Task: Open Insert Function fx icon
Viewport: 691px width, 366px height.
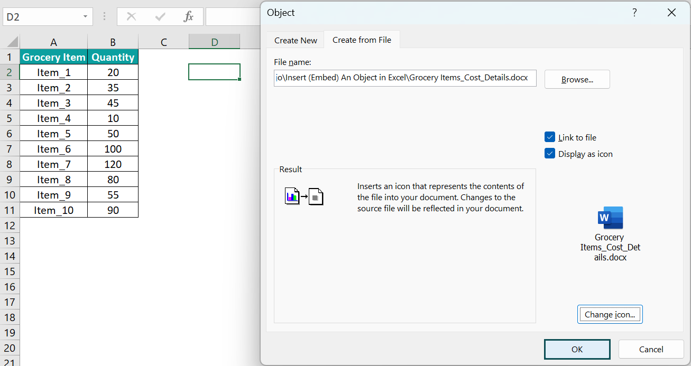Action: [189, 17]
